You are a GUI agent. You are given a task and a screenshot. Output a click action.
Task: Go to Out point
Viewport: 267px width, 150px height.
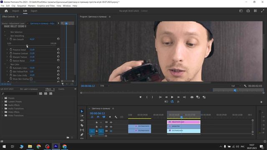tap(184, 97)
